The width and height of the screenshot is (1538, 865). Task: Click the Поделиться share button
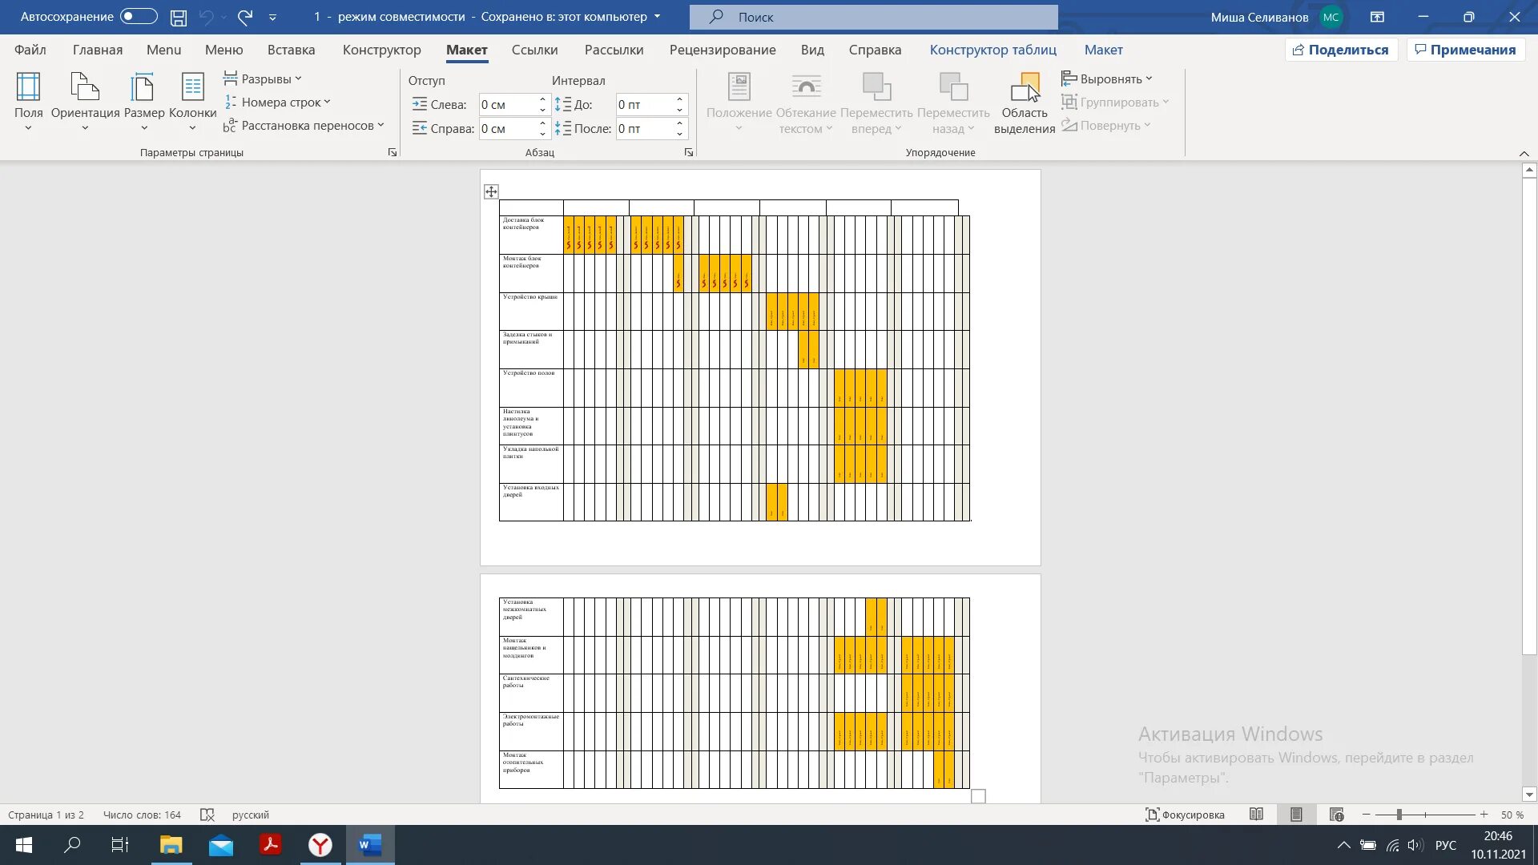point(1341,50)
